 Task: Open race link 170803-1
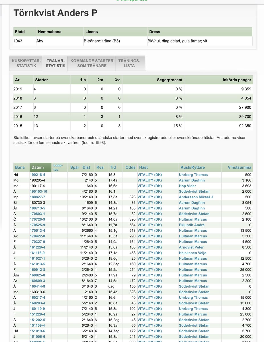click(x=37, y=214)
